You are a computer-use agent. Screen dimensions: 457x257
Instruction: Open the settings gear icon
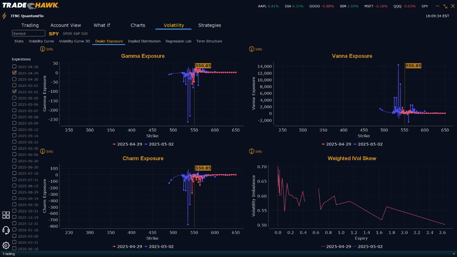click(6, 245)
